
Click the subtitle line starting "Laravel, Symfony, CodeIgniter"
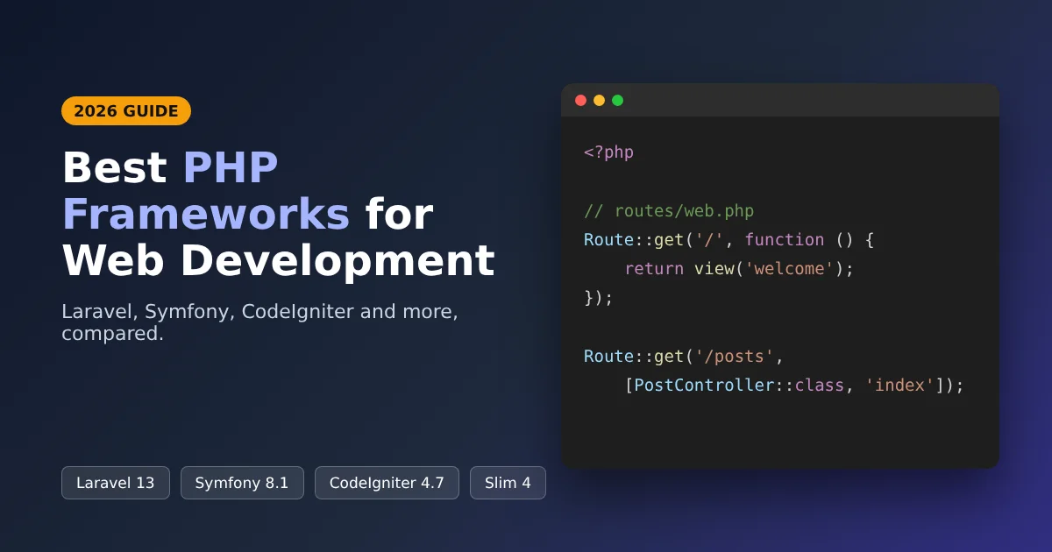click(260, 312)
